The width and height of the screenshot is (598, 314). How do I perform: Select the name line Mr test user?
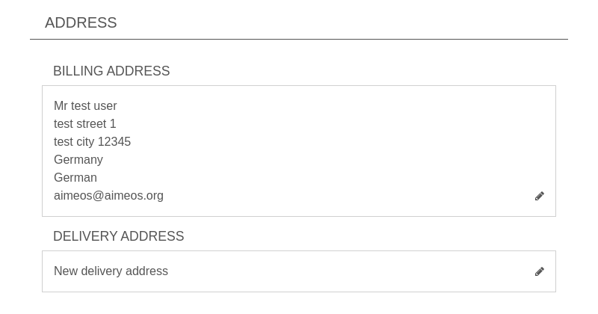tap(85, 105)
